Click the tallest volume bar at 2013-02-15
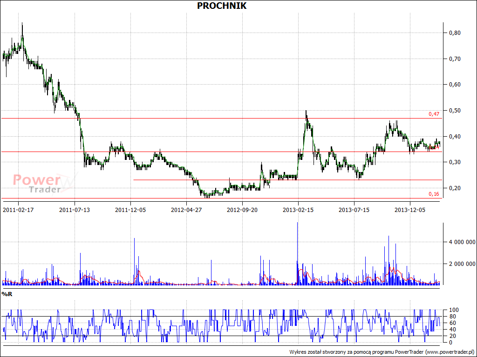This screenshot has width=477, height=357. [298, 253]
